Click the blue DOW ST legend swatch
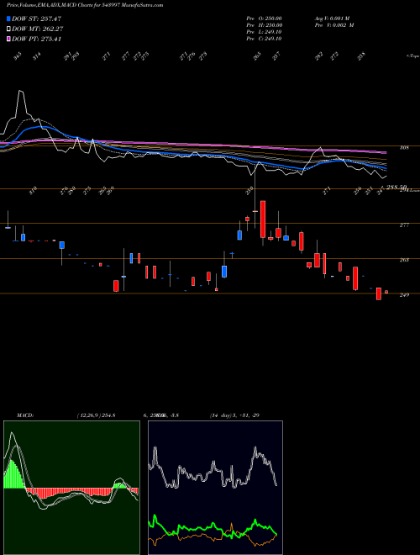Screen dimensions: 420x555 8,18
